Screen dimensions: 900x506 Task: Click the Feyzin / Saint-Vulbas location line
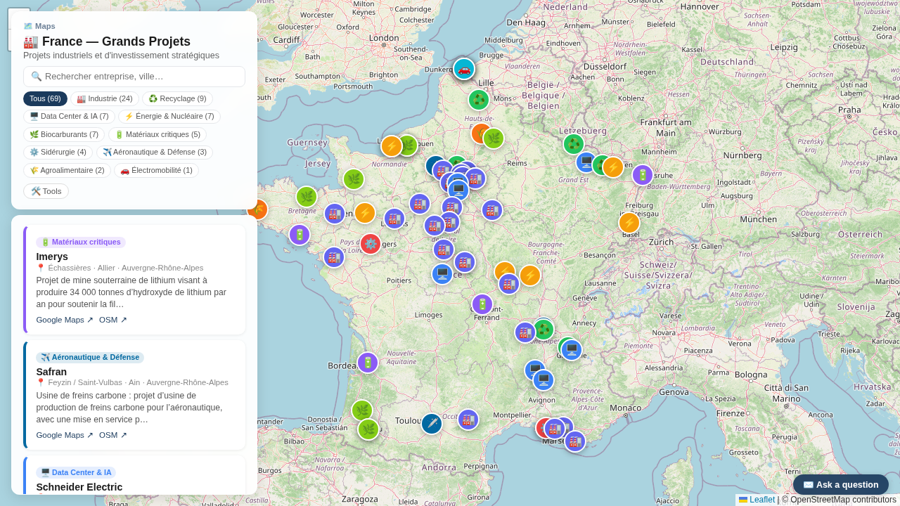[132, 382]
